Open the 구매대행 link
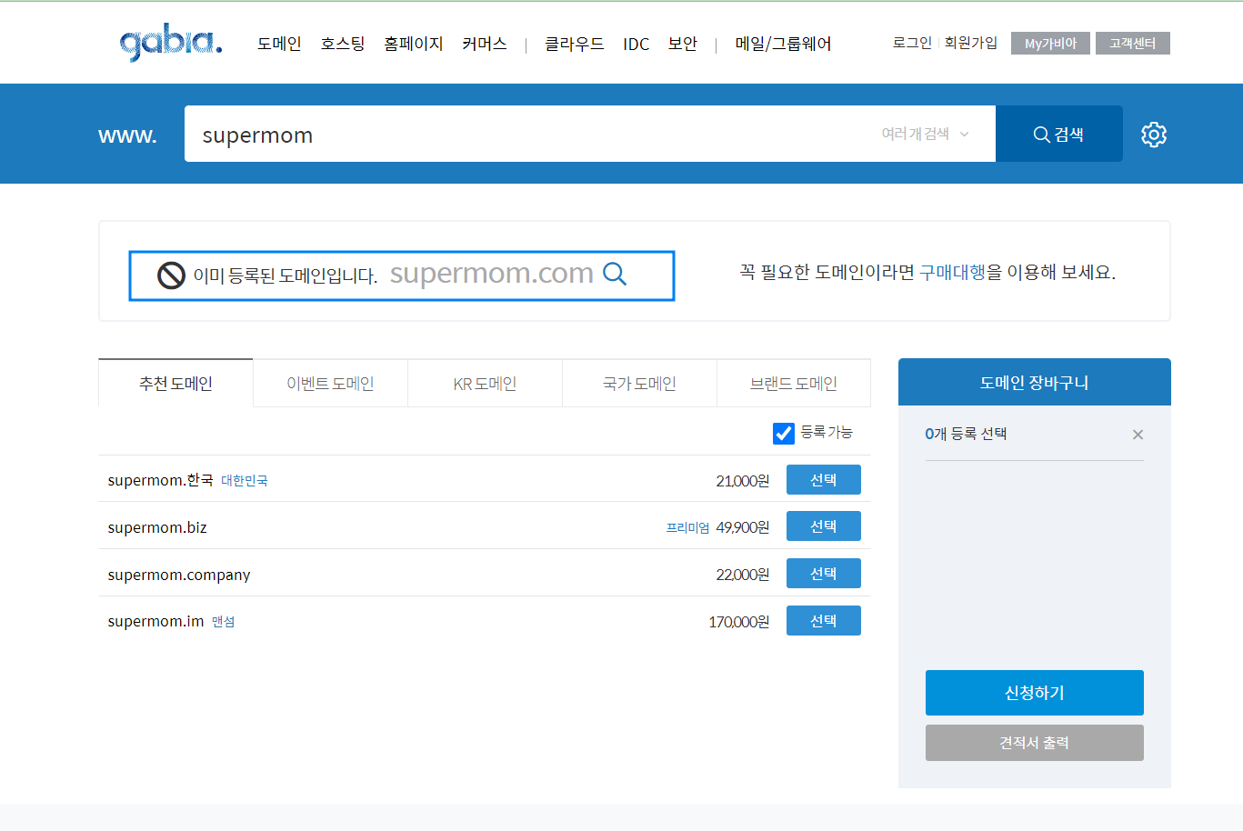Screen dimensions: 1243x831 (x=952, y=272)
